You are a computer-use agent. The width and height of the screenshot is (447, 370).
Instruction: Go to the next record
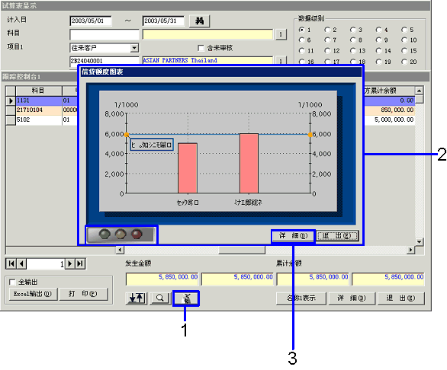coord(69,264)
